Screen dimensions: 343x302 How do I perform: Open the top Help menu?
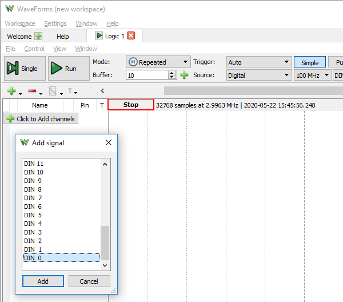(113, 23)
